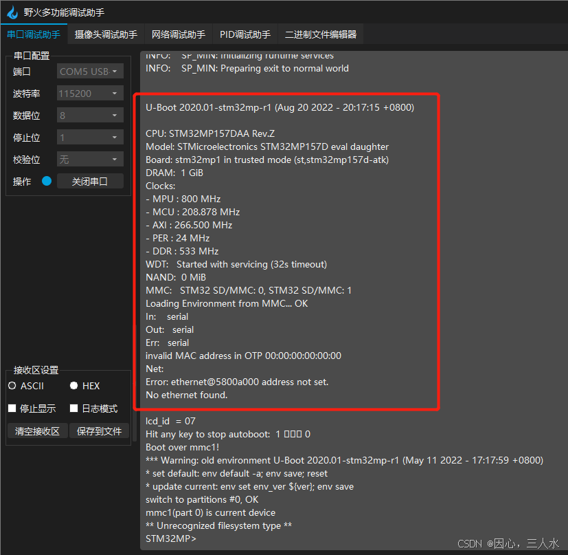The image size is (568, 555).
Task: Click 'Hit any key to stop autoboot' line
Action: (228, 434)
